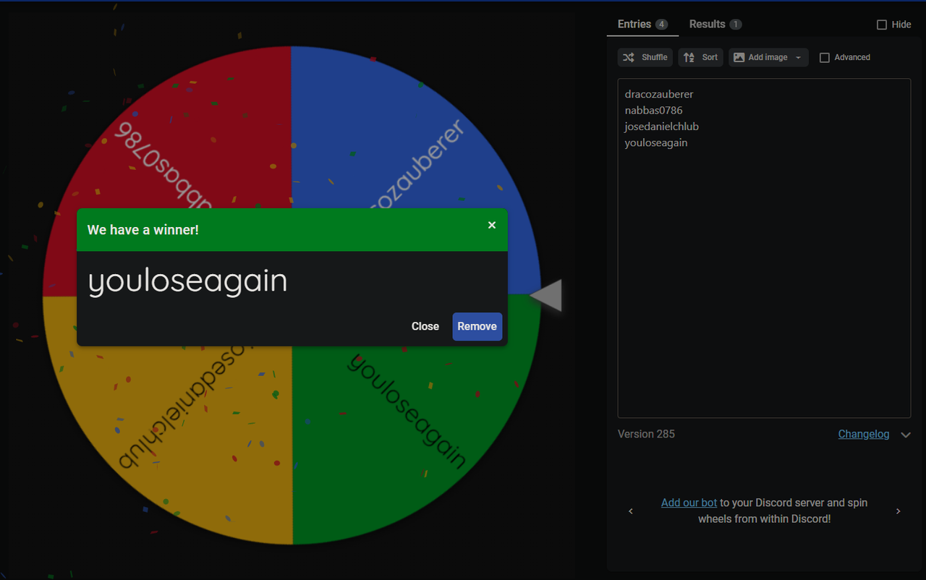Viewport: 926px width, 580px height.
Task: Click the Sort A-Z icon
Action: click(689, 57)
